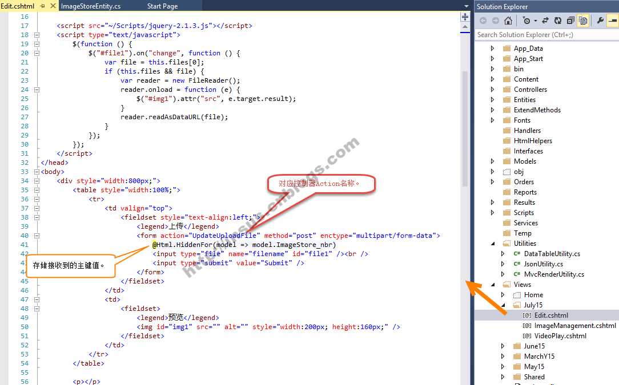Collapse the form element at line 40
This screenshot has width=619, height=385.
(37, 236)
